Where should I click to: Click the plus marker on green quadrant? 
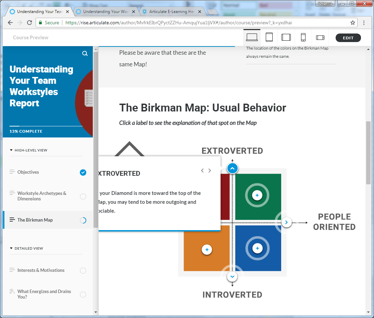pyautogui.click(x=257, y=195)
